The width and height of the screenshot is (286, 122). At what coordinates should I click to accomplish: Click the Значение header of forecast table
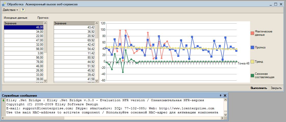75,23
